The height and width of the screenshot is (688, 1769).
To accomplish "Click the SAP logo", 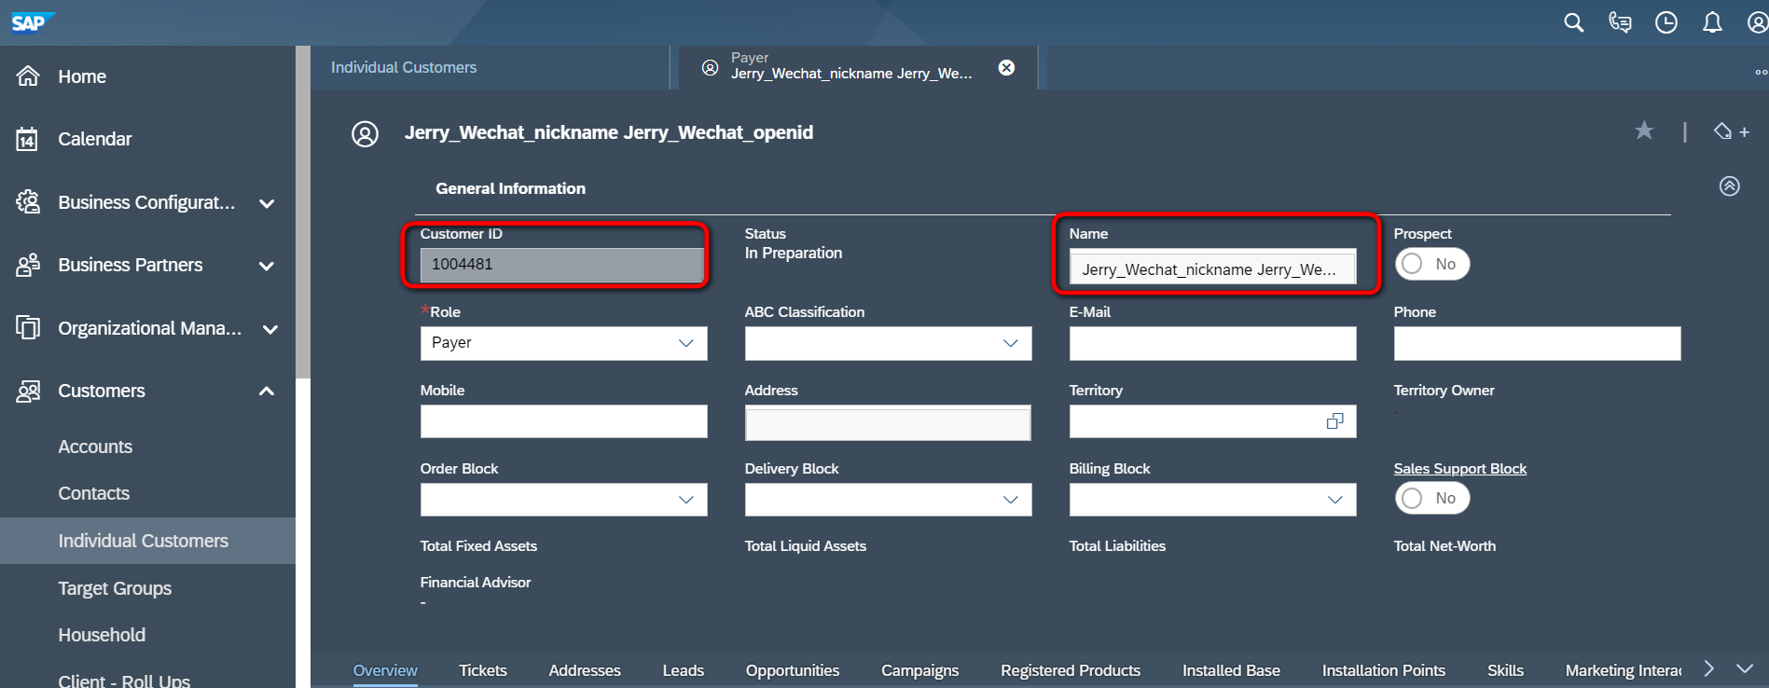I will pos(33,22).
